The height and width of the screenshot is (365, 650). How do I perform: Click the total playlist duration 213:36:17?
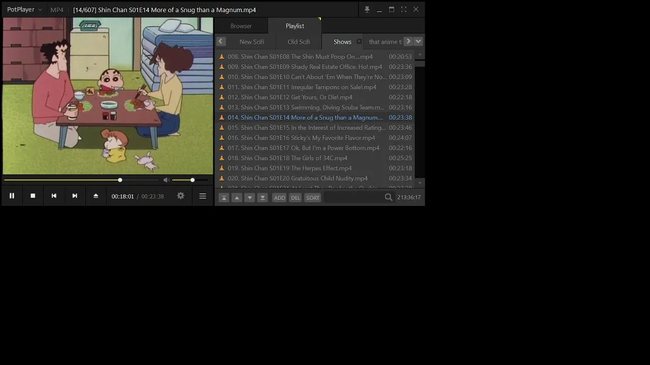(x=409, y=197)
